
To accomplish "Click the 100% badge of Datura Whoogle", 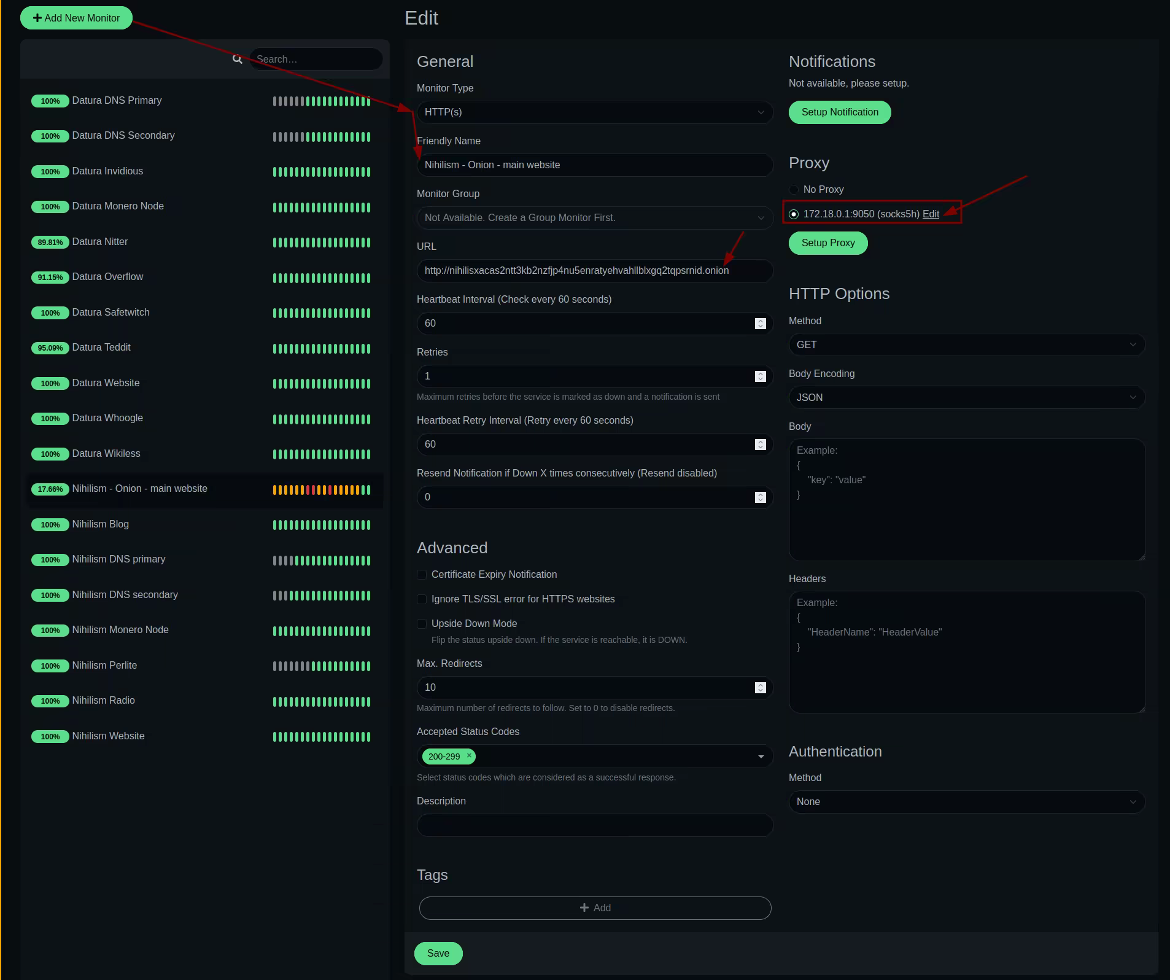I will 50,418.
